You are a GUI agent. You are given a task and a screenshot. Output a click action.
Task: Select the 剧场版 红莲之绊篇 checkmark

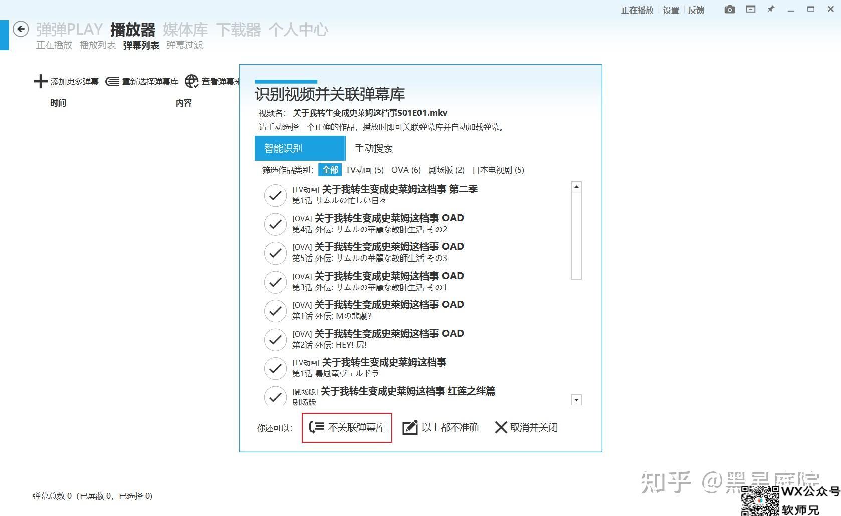[275, 396]
